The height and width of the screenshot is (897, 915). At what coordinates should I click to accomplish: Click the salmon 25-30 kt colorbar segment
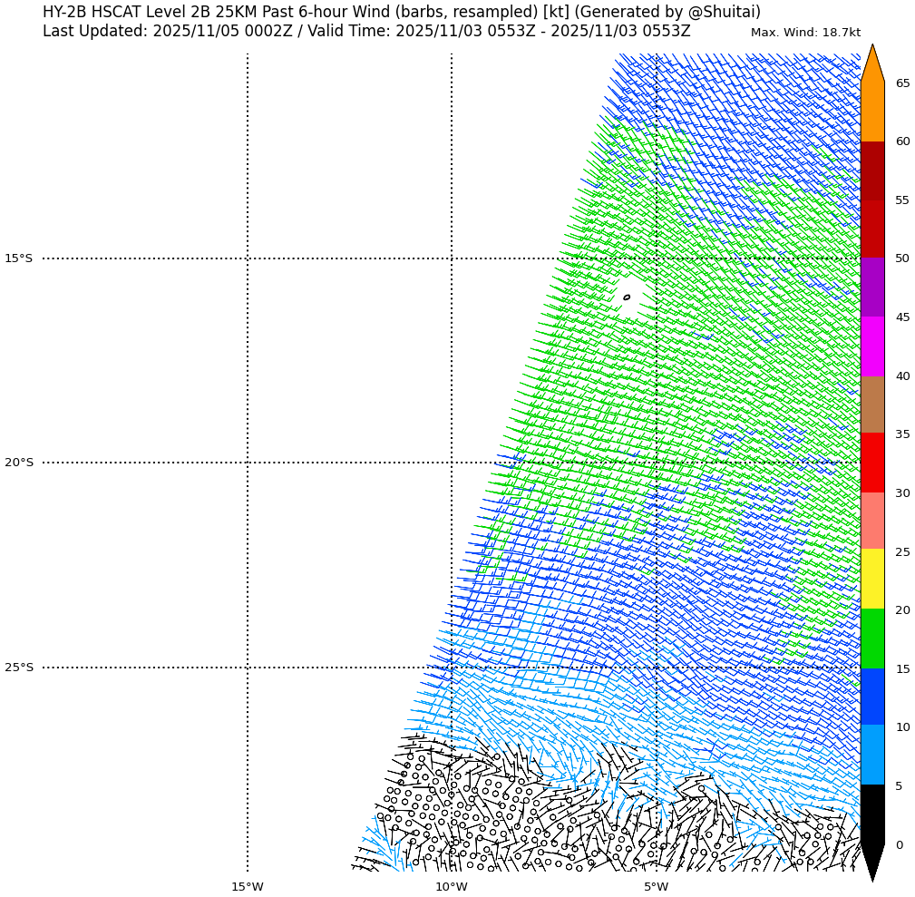click(x=871, y=521)
